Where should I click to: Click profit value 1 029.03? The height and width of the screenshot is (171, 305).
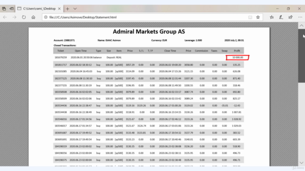[x=236, y=125]
